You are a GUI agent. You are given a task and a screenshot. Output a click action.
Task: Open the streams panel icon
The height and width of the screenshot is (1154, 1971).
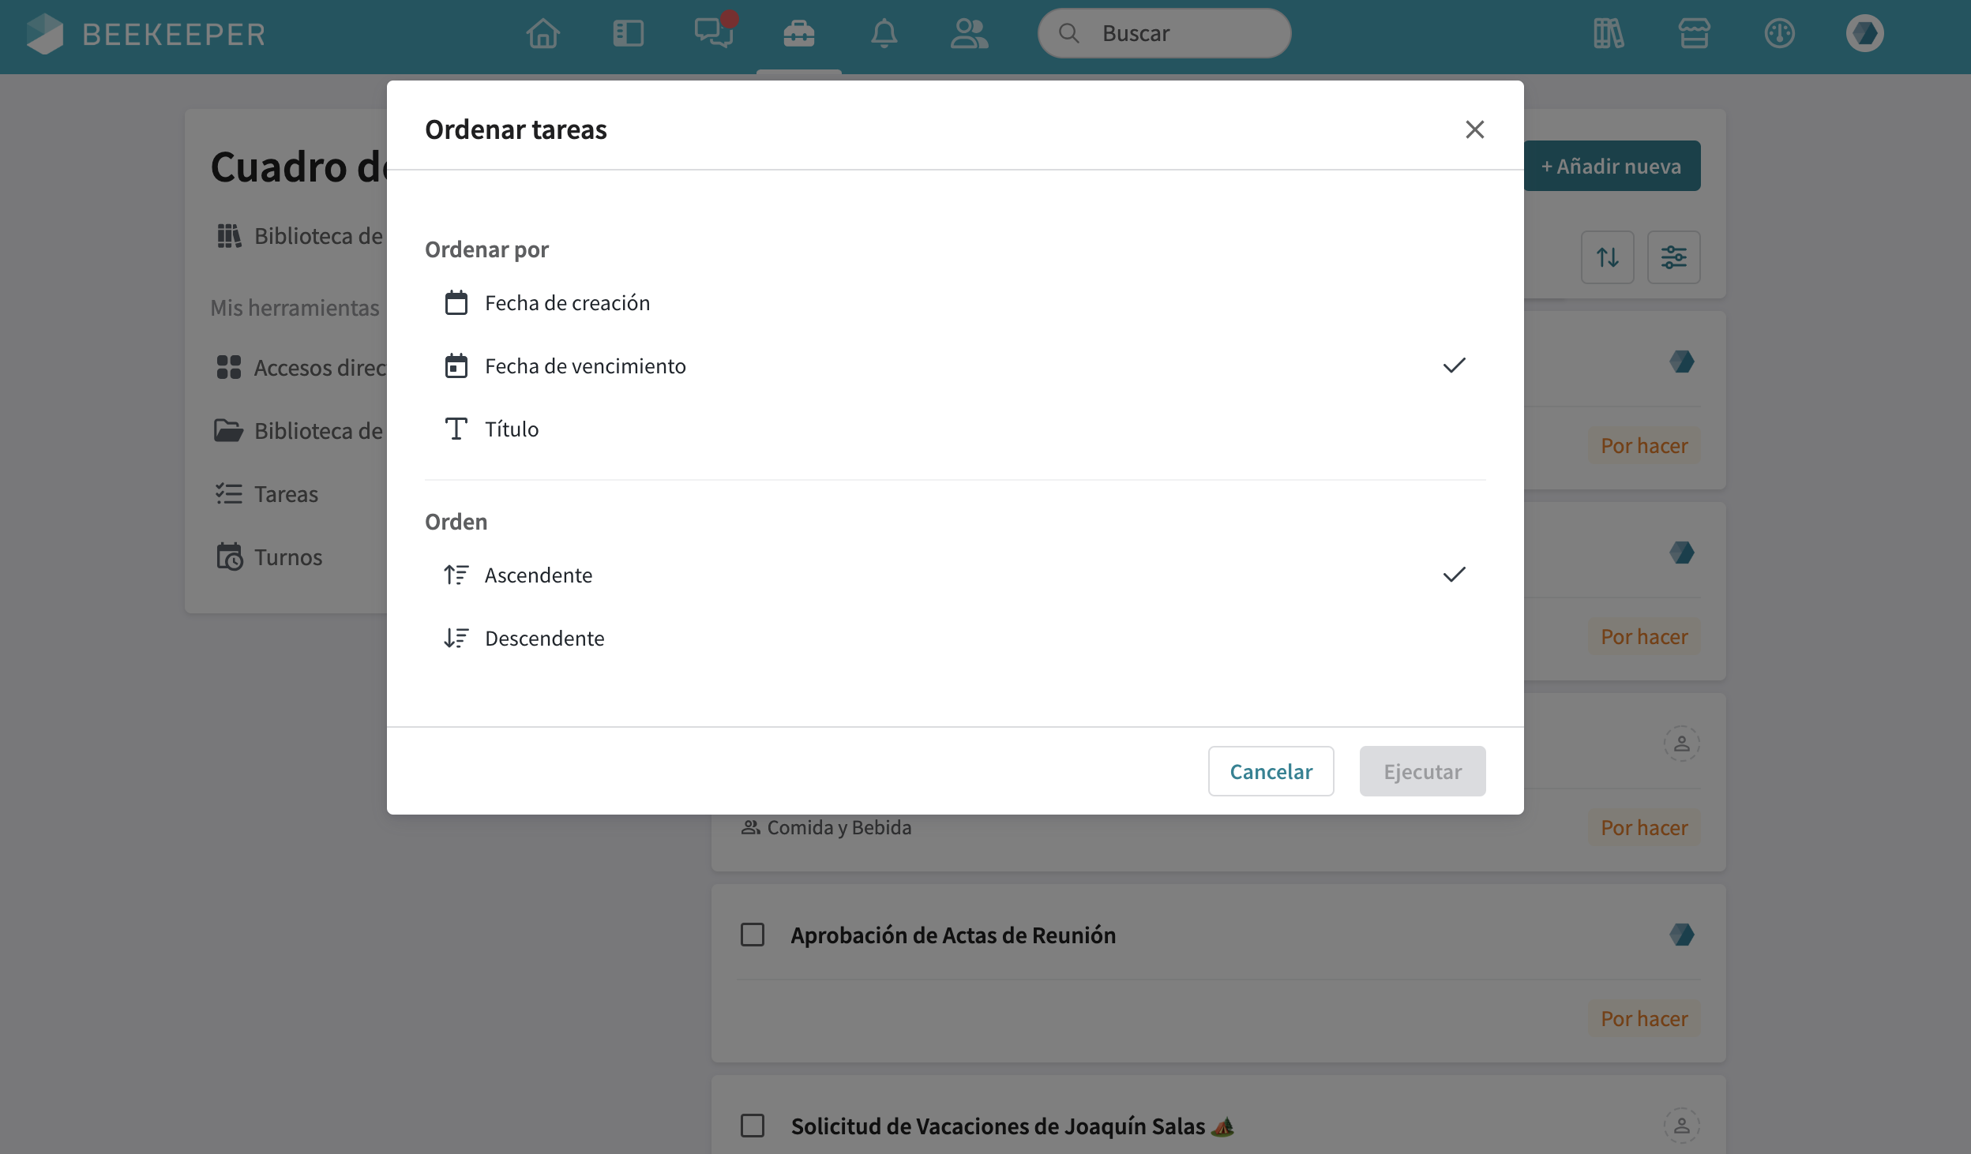(629, 34)
